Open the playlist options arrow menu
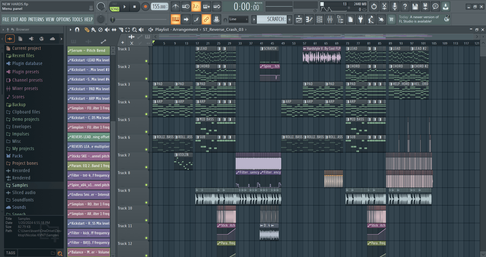Image resolution: width=486 pixels, height=257 pixels. click(x=70, y=29)
